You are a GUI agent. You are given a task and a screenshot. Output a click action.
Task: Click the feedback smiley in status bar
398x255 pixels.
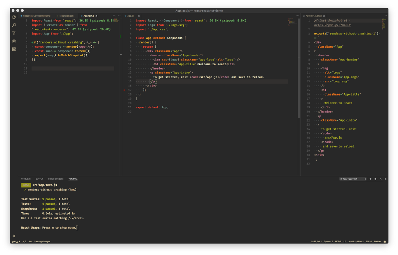(384, 241)
